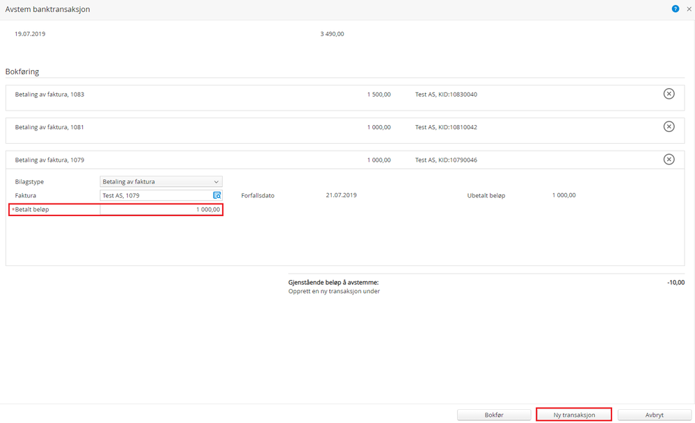This screenshot has height=423, width=695.
Task: Click the Forfallsdato label
Action: [257, 195]
